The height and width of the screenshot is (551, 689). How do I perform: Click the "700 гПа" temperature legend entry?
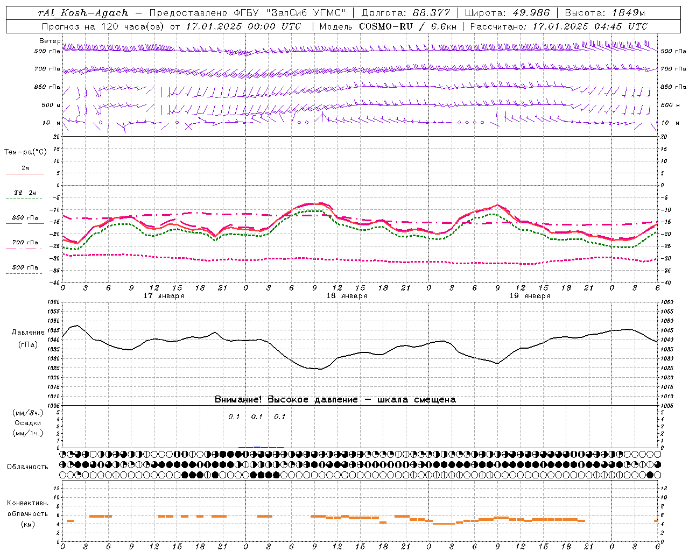tap(25, 242)
